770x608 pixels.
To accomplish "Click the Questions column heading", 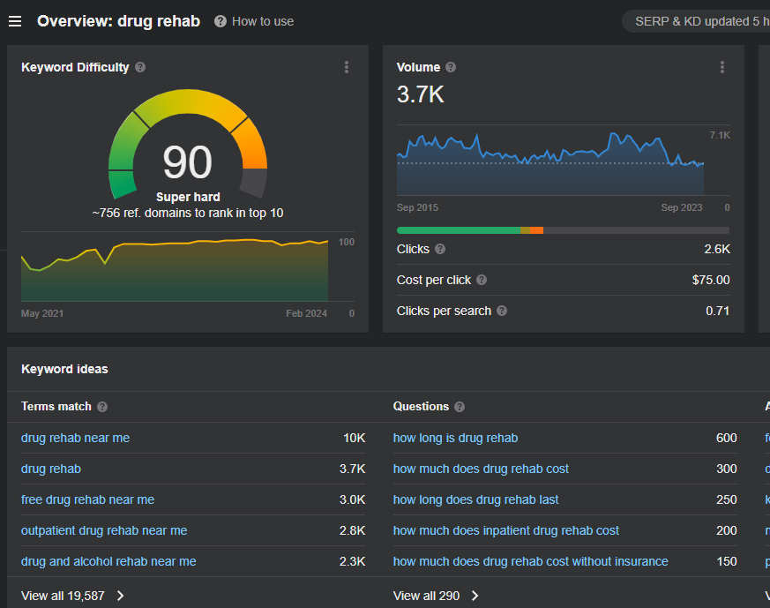I will click(x=421, y=407).
